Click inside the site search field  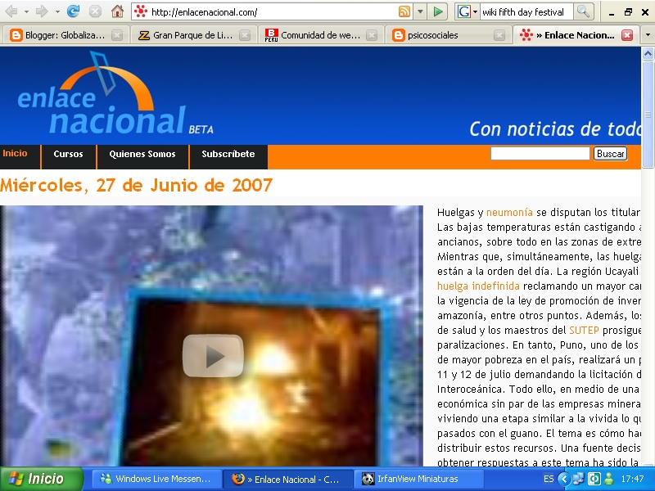click(540, 153)
